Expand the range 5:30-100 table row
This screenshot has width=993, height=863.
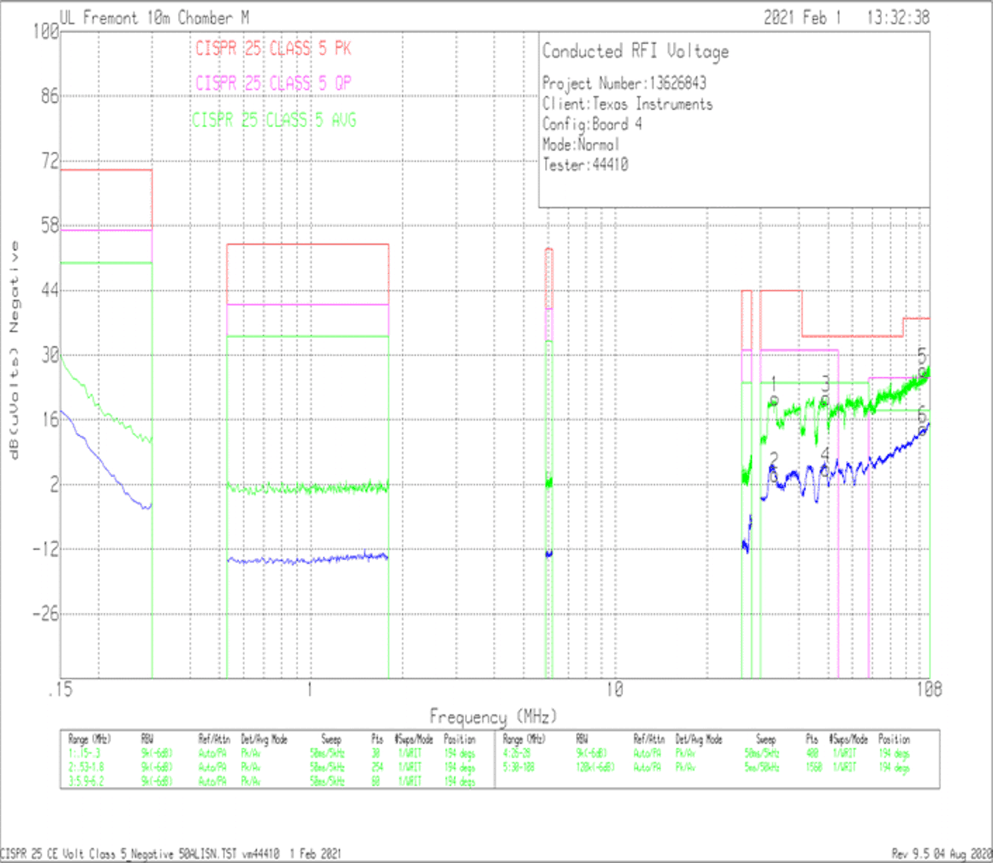click(519, 765)
